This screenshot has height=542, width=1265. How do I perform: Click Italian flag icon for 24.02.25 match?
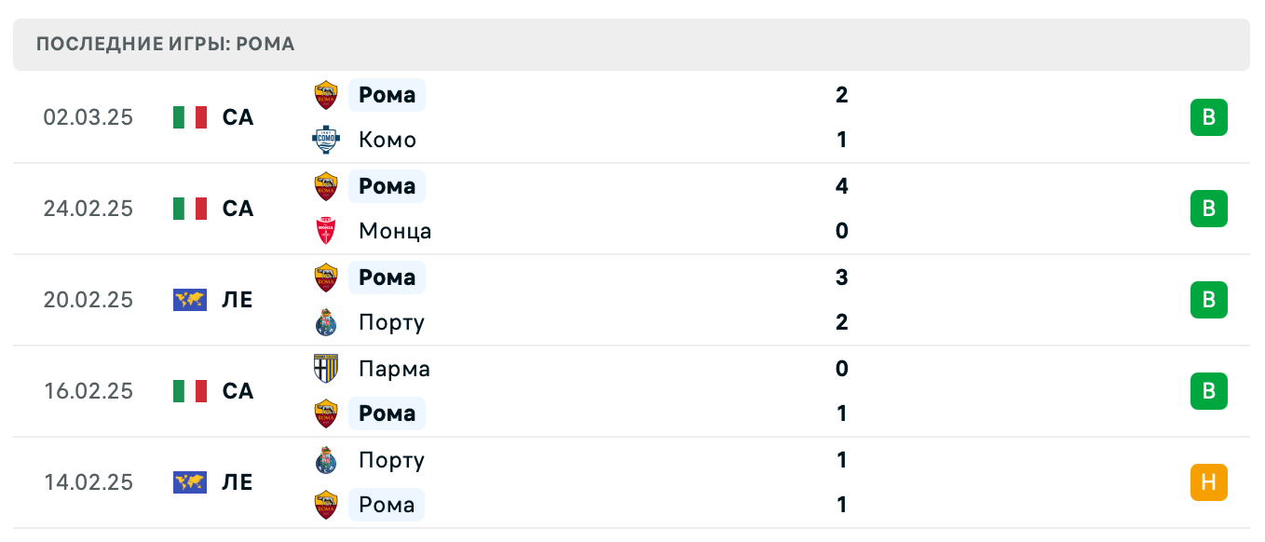pyautogui.click(x=190, y=209)
